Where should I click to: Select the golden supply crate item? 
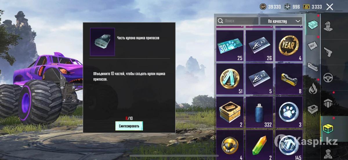pos(230,112)
